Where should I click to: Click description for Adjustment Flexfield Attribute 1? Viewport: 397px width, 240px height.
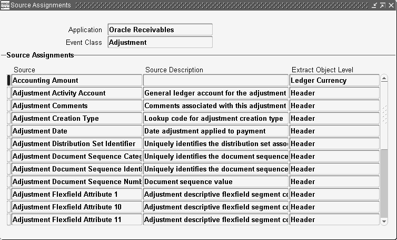tap(216, 194)
